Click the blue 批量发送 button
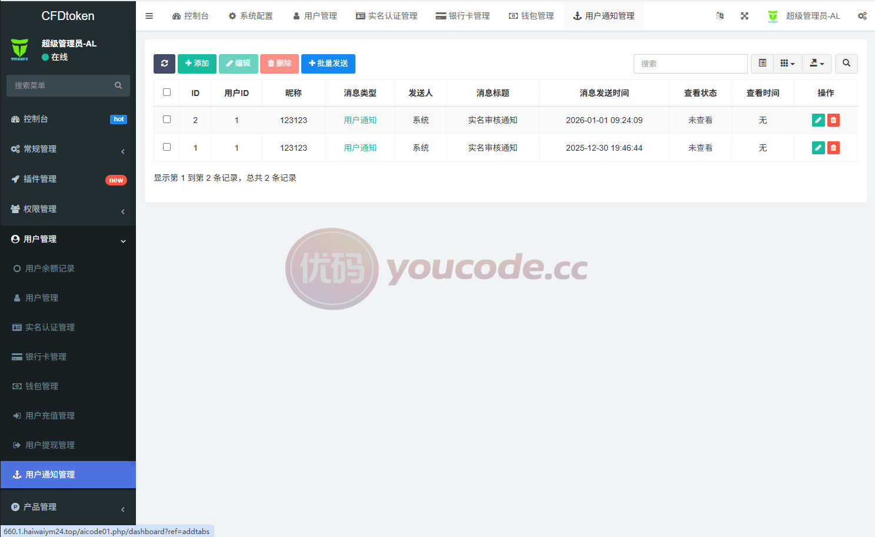The width and height of the screenshot is (875, 537). pyautogui.click(x=328, y=64)
